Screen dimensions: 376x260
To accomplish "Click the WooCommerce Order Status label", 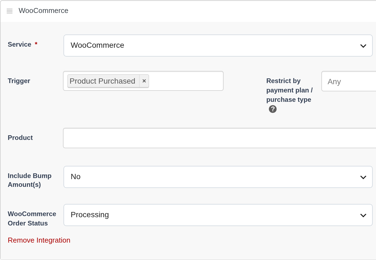I will pos(32,219).
